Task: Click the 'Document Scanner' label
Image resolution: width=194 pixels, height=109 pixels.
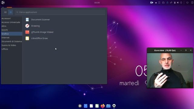Action: click(x=40, y=19)
